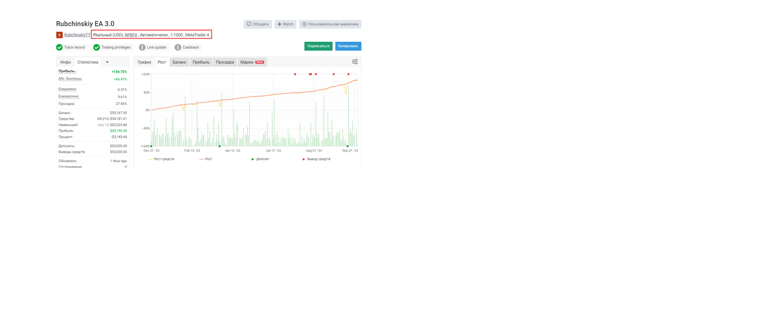Viewport: 760px width, 336px height.
Task: Toggle the Рост средств legend series
Action: (x=161, y=159)
